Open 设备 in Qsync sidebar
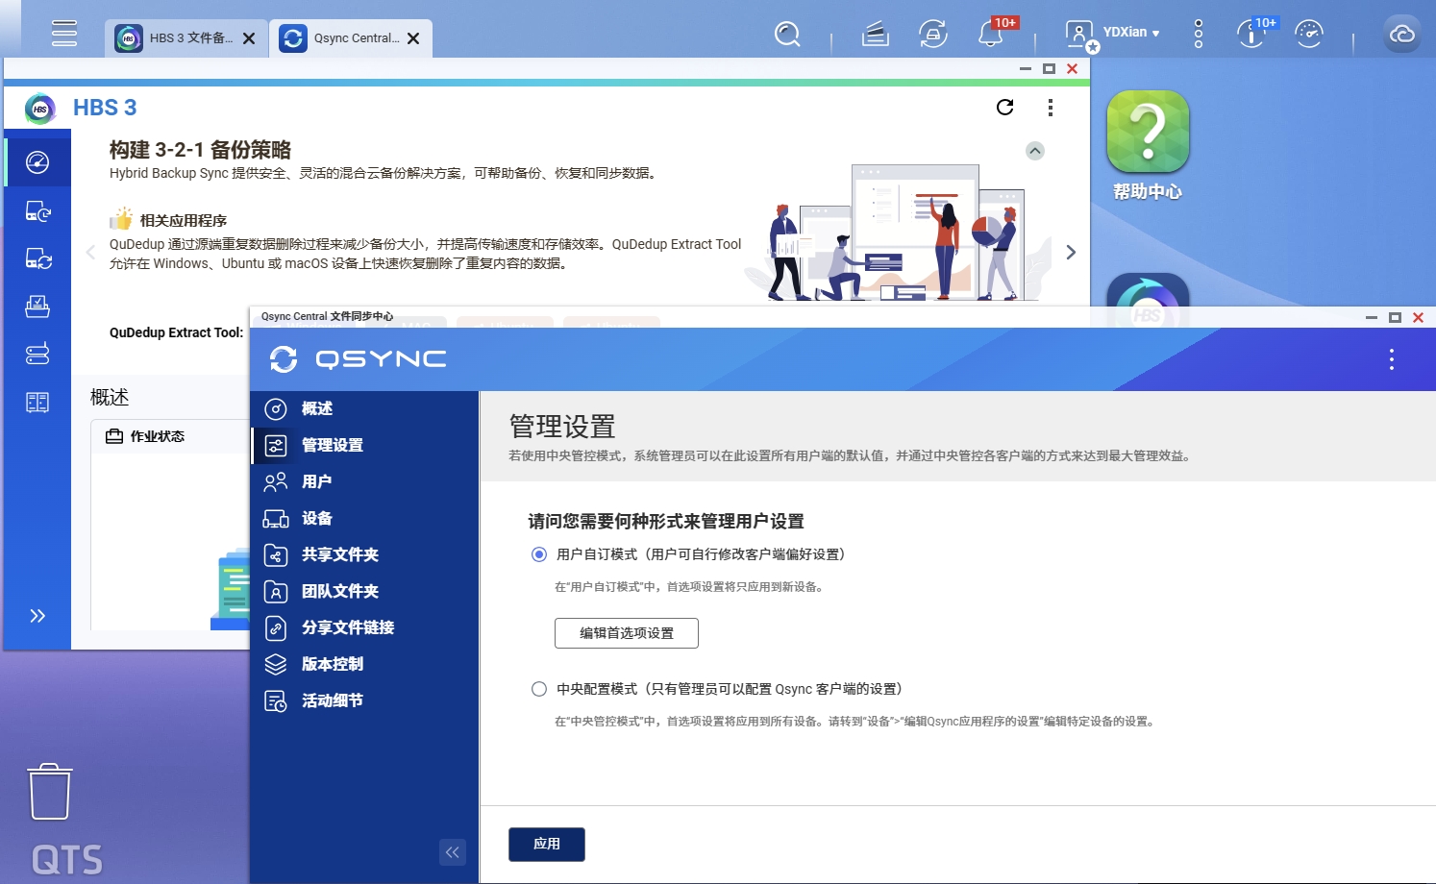This screenshot has height=884, width=1436. (364, 519)
